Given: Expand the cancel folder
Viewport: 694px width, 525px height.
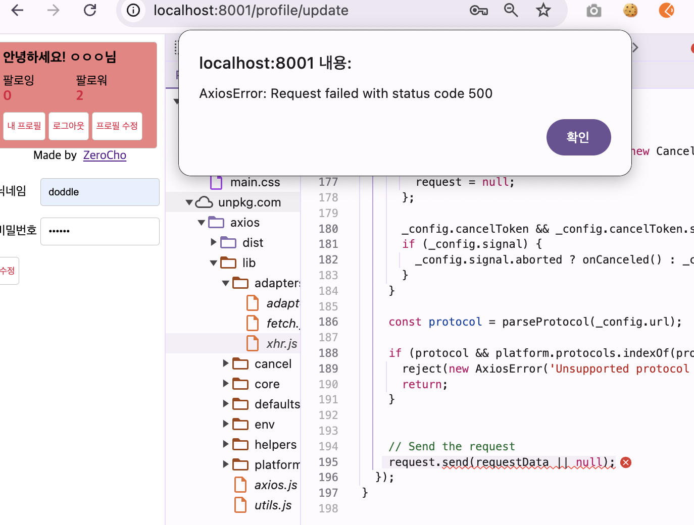Looking at the screenshot, I should 226,364.
